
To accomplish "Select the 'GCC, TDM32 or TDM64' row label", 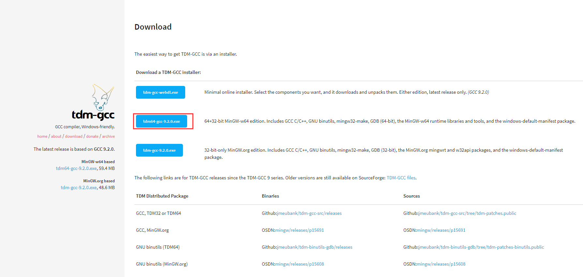I will [158, 213].
